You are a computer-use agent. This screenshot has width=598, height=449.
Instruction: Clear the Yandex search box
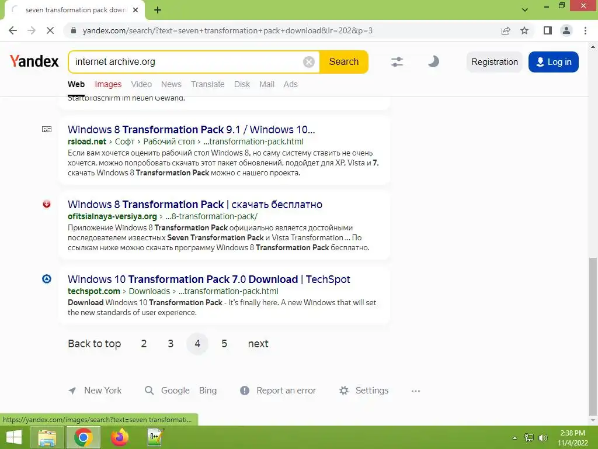[x=308, y=62]
